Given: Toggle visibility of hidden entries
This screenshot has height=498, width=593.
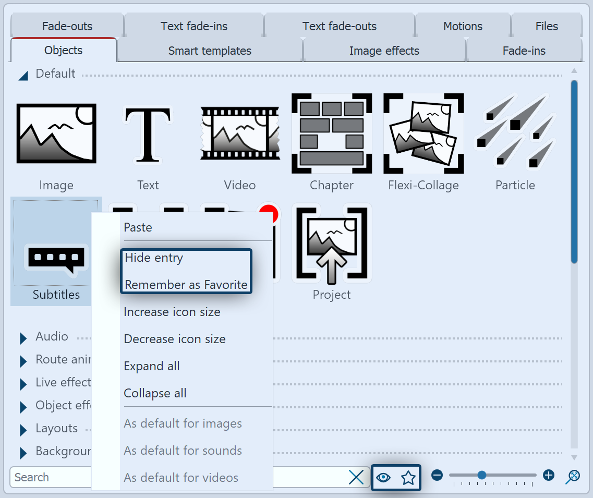Looking at the screenshot, I should [383, 477].
